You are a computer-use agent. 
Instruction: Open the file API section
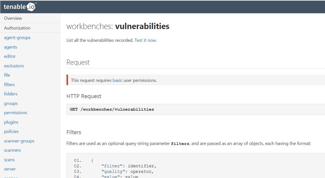pos(7,75)
